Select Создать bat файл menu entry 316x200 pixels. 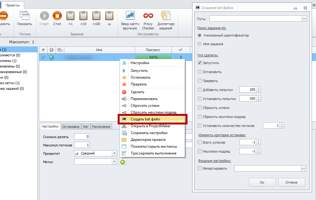[152, 119]
